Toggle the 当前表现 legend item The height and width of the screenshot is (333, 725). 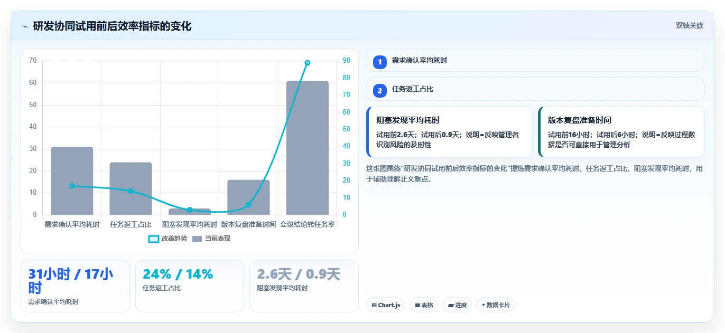point(211,239)
